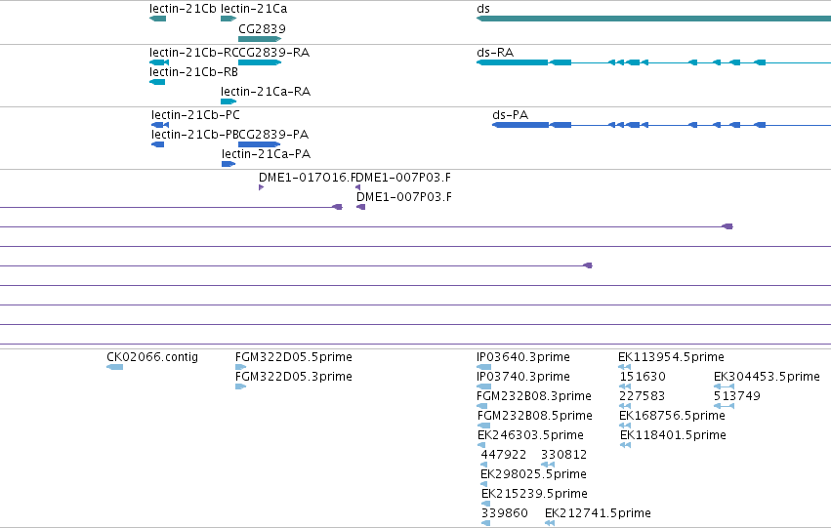
Task: Click feature 330812
Action: tap(548, 465)
